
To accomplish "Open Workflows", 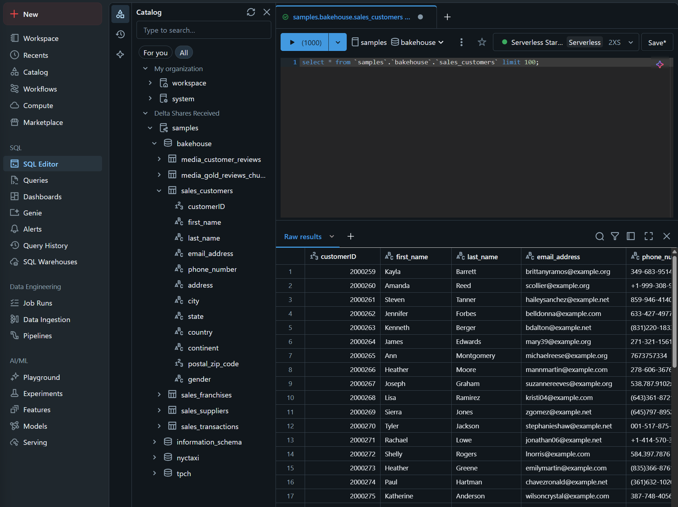I will 52,89.
